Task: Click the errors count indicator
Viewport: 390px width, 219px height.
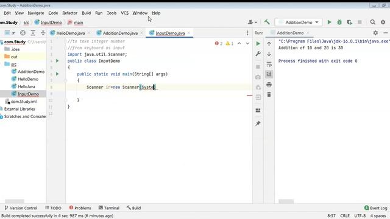Action: click(x=219, y=43)
